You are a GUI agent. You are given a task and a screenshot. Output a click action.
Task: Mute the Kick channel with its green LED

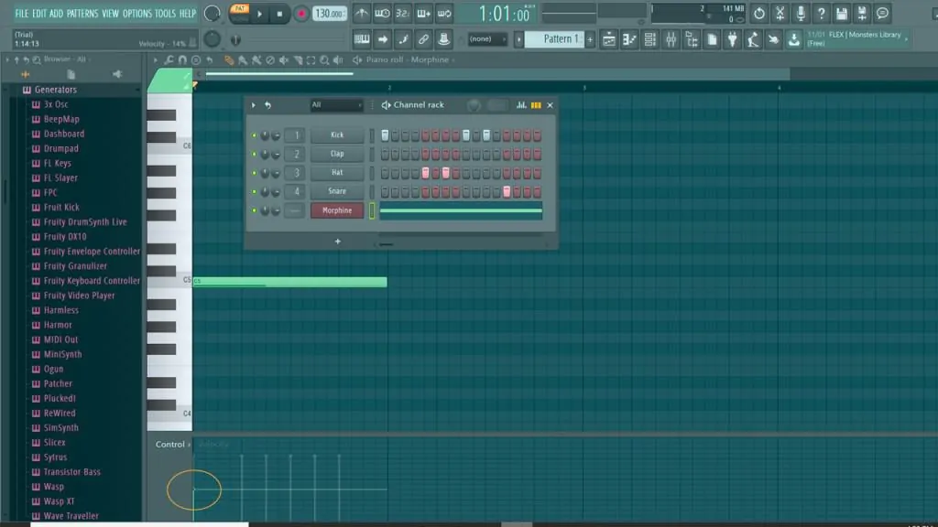click(254, 135)
